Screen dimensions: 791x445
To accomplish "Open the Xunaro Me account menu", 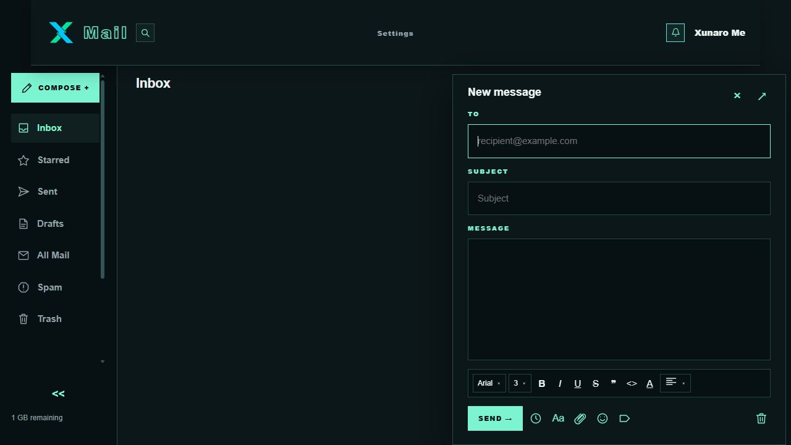I will pos(719,33).
